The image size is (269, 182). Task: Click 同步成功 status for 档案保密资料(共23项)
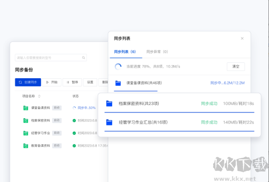[x=209, y=103]
